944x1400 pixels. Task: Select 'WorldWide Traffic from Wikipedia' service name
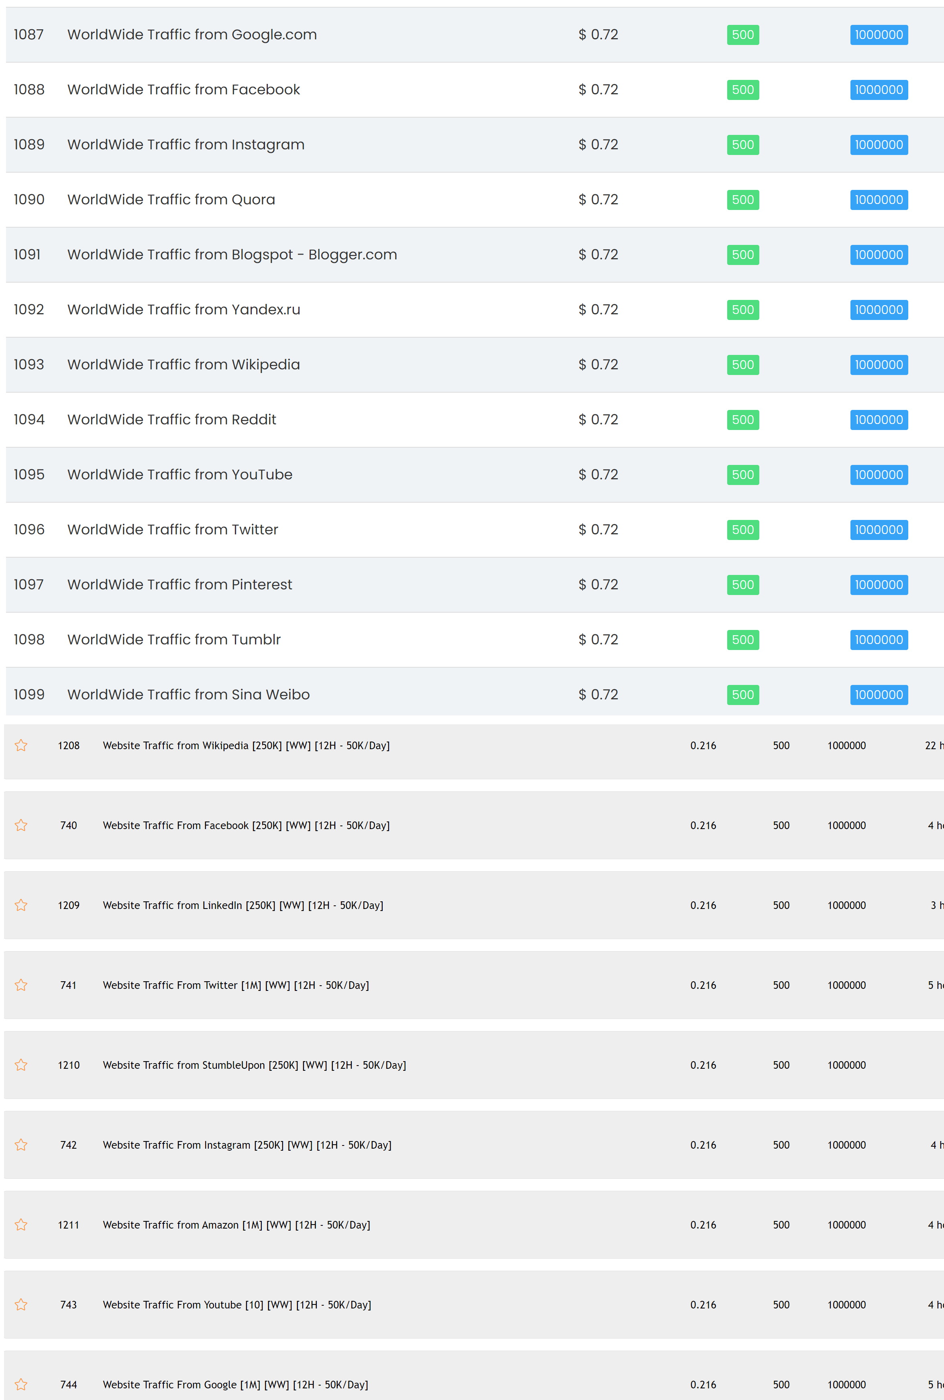[183, 365]
